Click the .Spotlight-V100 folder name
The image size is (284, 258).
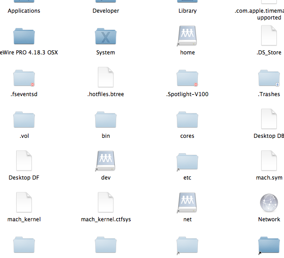(x=187, y=94)
